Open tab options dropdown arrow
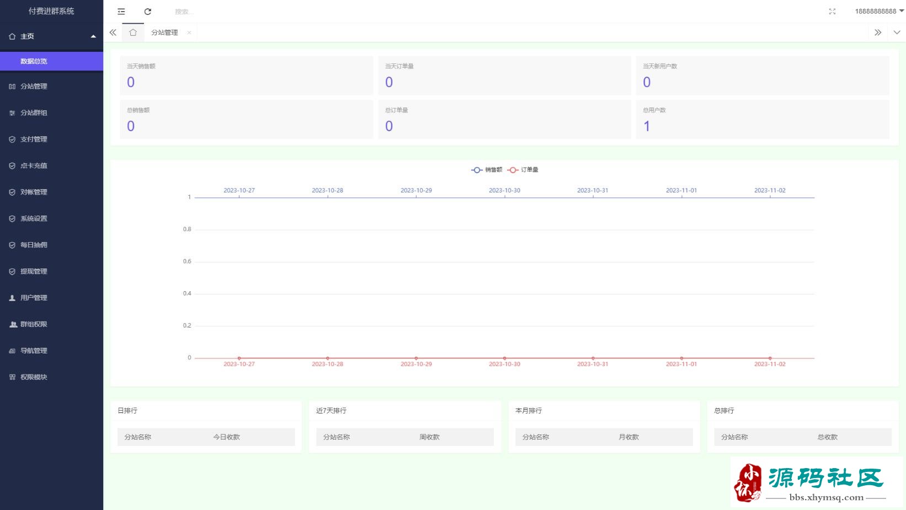Screen dimensions: 906x510 (x=897, y=33)
